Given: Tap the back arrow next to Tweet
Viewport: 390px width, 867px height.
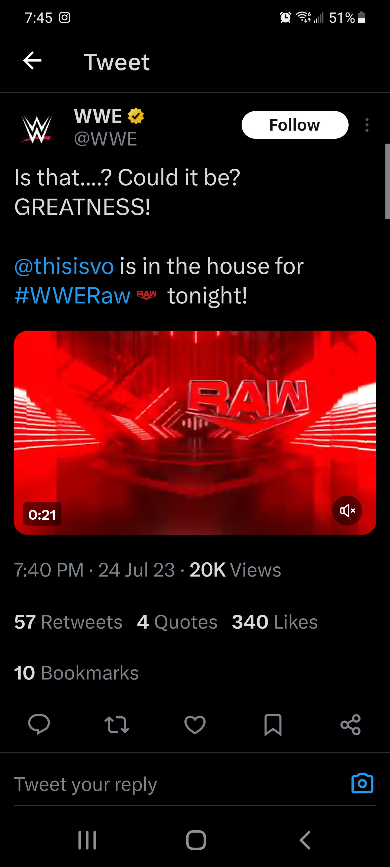Looking at the screenshot, I should click(32, 61).
